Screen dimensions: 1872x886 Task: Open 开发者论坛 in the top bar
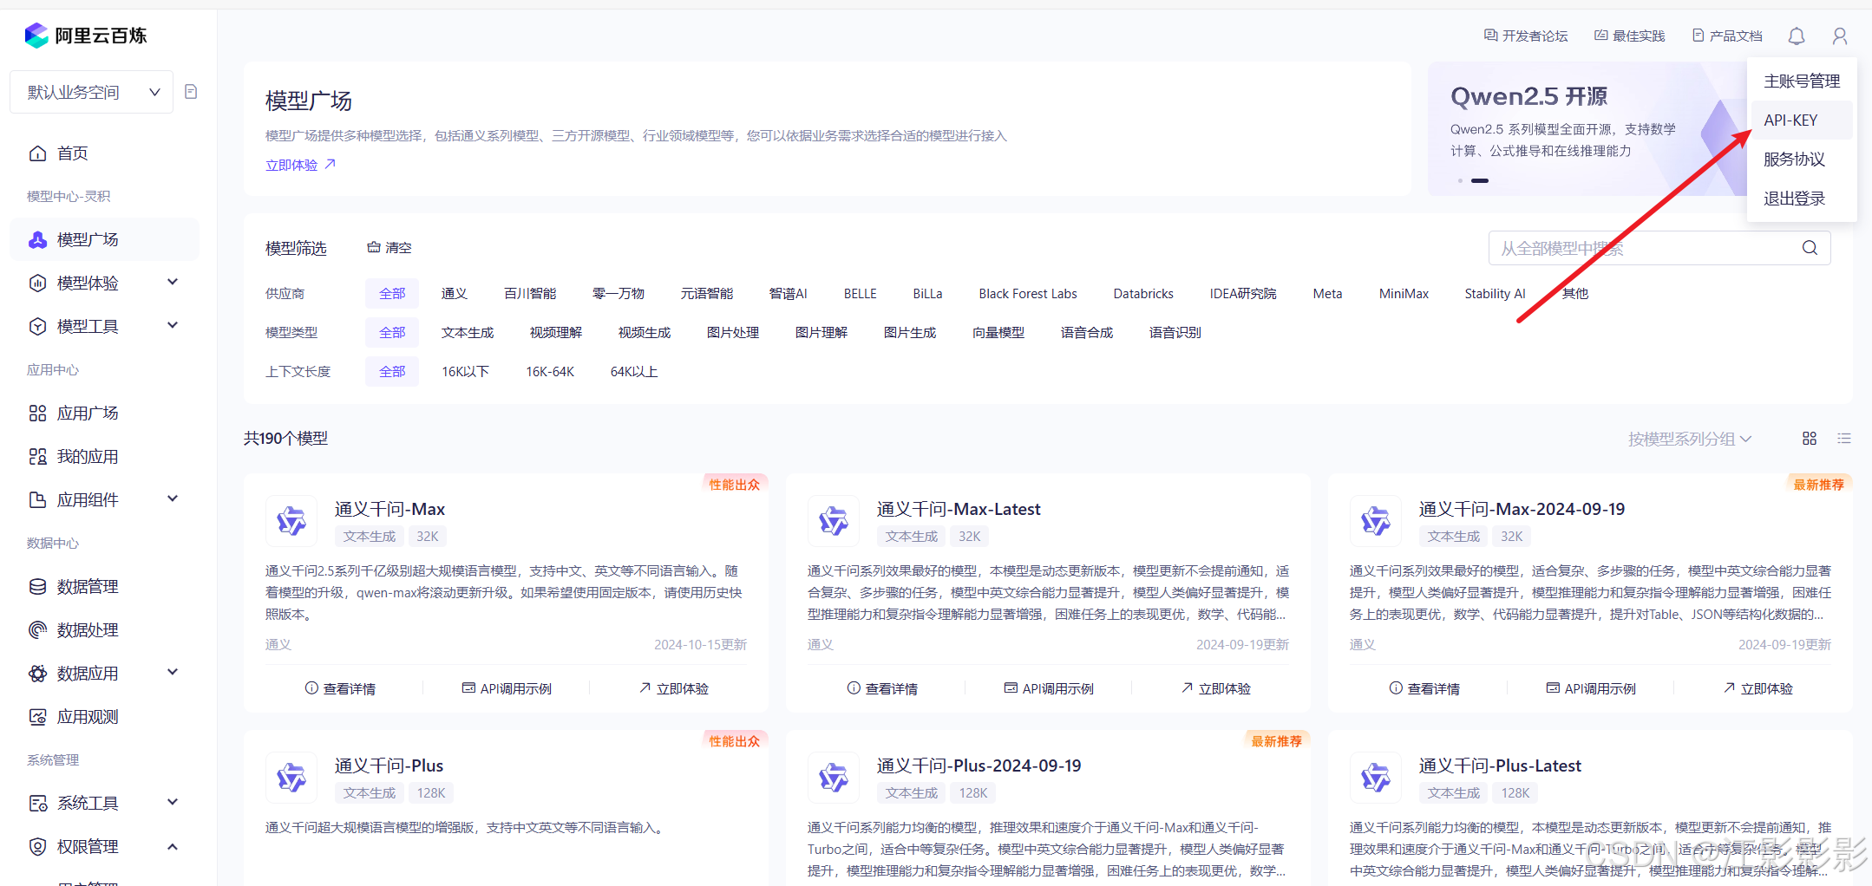click(x=1526, y=36)
